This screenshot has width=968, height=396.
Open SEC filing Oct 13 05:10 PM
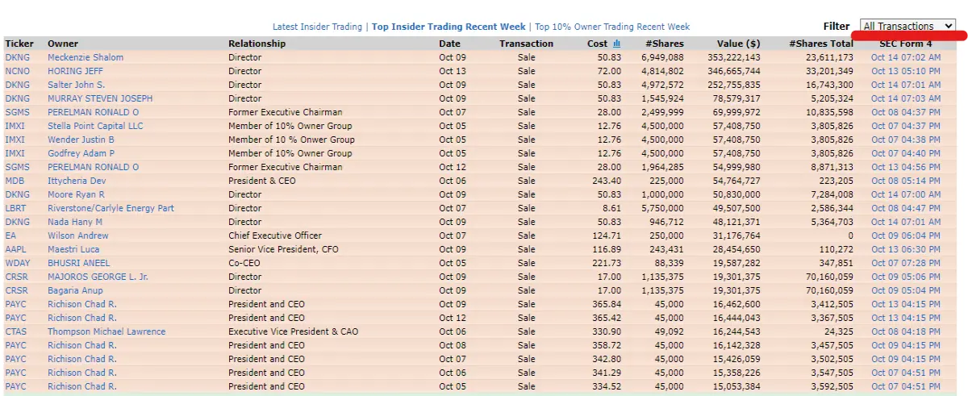[906, 71]
